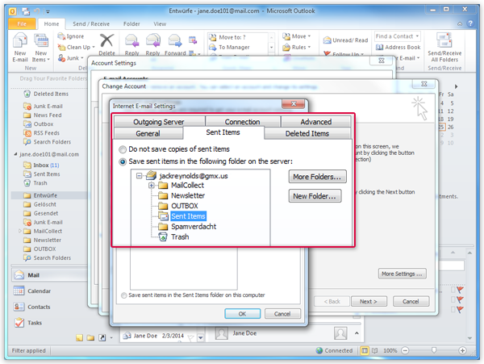The height and width of the screenshot is (364, 484).
Task: Click the More Folders... button
Action: click(317, 177)
